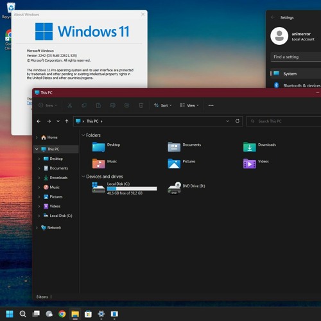The height and width of the screenshot is (321, 321).
Task: Open Microsoft Store from the taskbar
Action: [88, 314]
